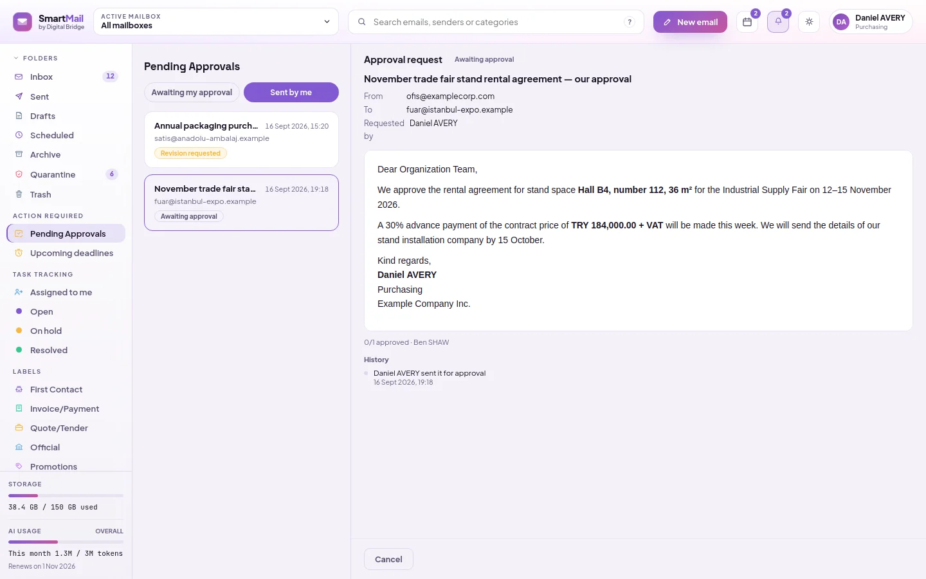Collapse the Folders section chevron
The width and height of the screenshot is (926, 579).
tap(16, 58)
